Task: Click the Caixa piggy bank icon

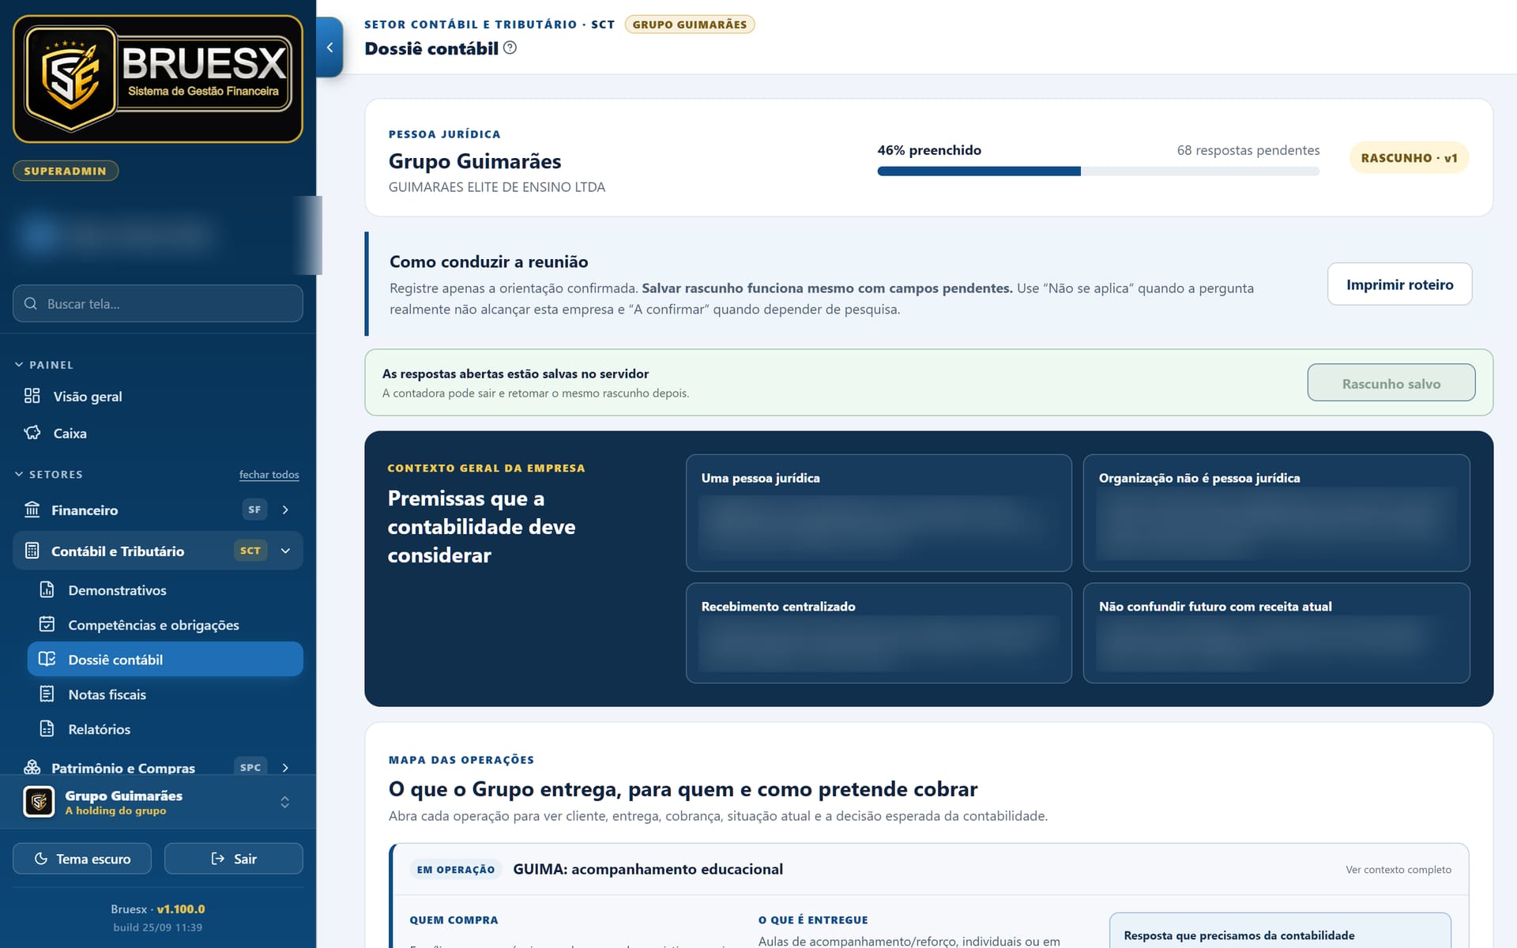Action: (32, 433)
